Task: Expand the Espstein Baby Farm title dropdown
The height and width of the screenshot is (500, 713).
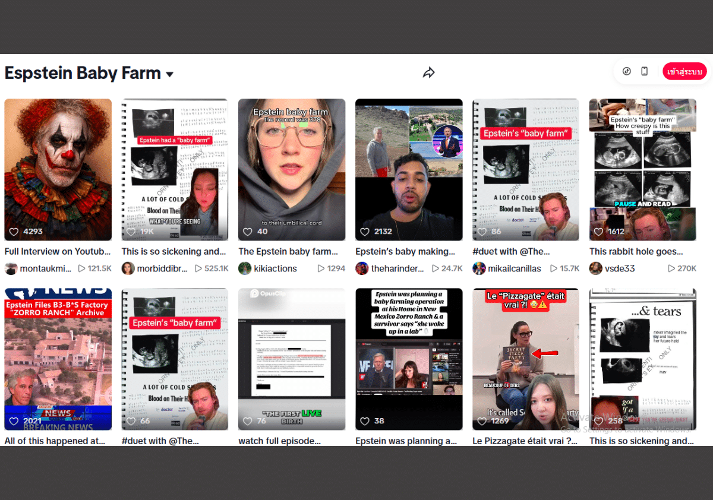Action: coord(169,75)
